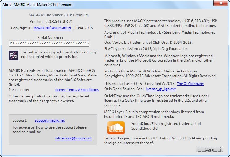Open the MAGIX Software GmbH link
The height and width of the screenshot is (157, 230).
pyautogui.click(x=52, y=28)
